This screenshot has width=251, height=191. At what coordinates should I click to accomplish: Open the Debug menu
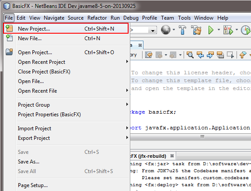131,18
